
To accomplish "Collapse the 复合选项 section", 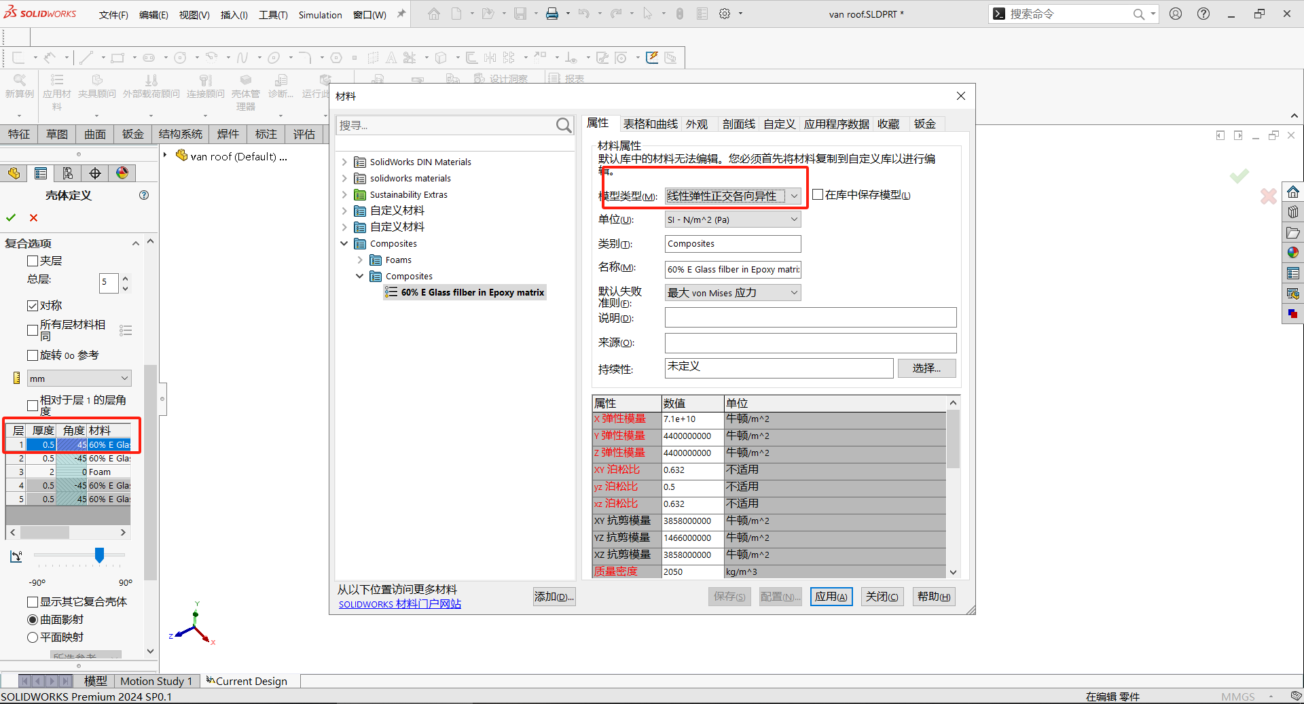I will (136, 243).
